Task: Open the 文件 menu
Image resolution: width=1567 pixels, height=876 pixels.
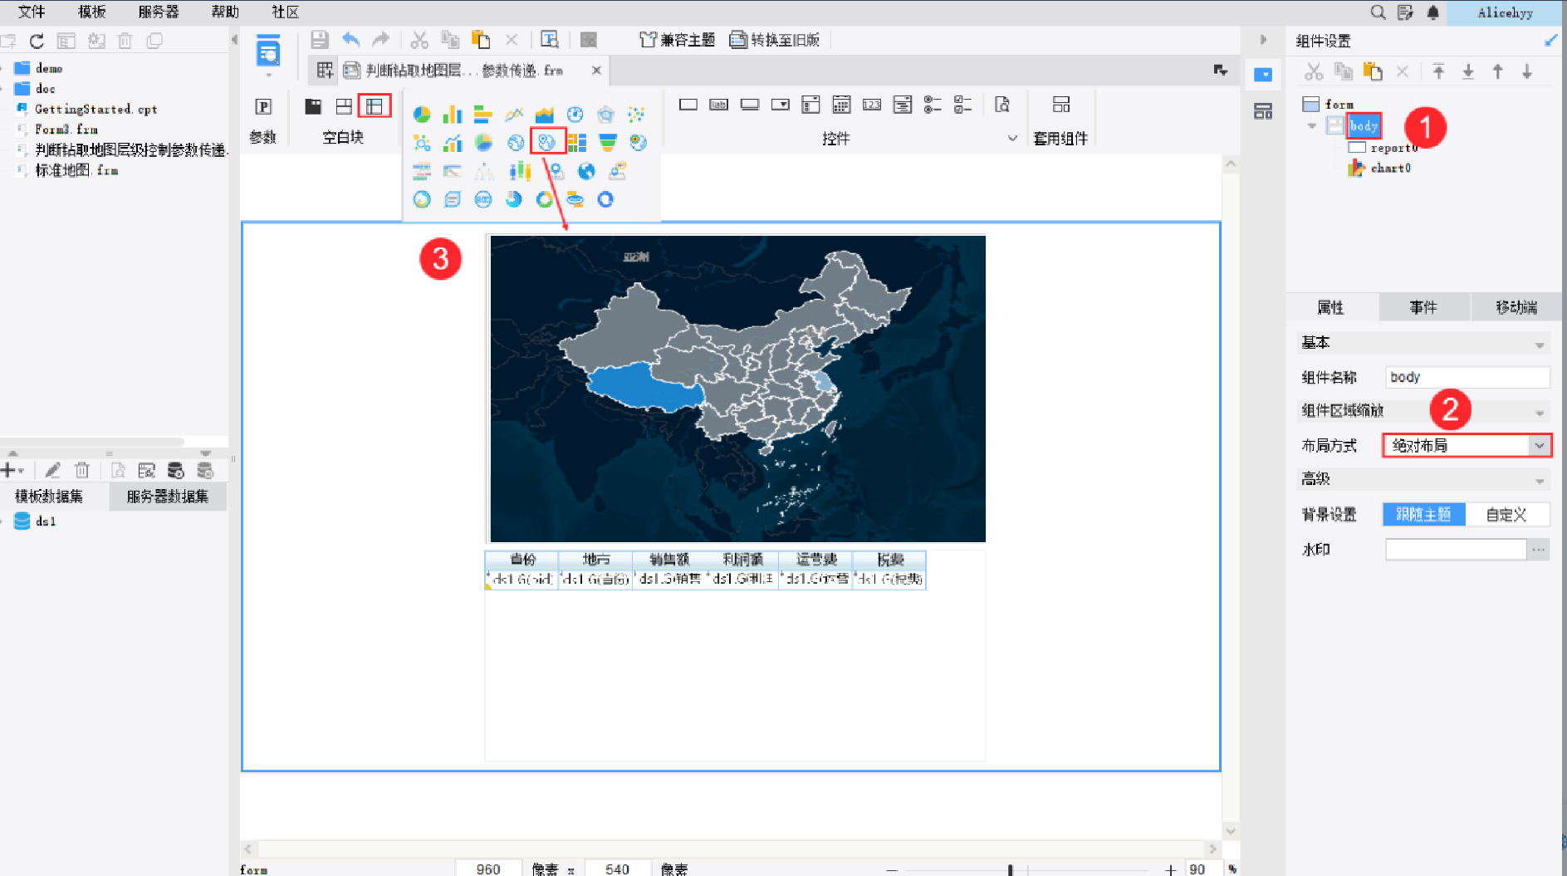Action: [x=32, y=12]
